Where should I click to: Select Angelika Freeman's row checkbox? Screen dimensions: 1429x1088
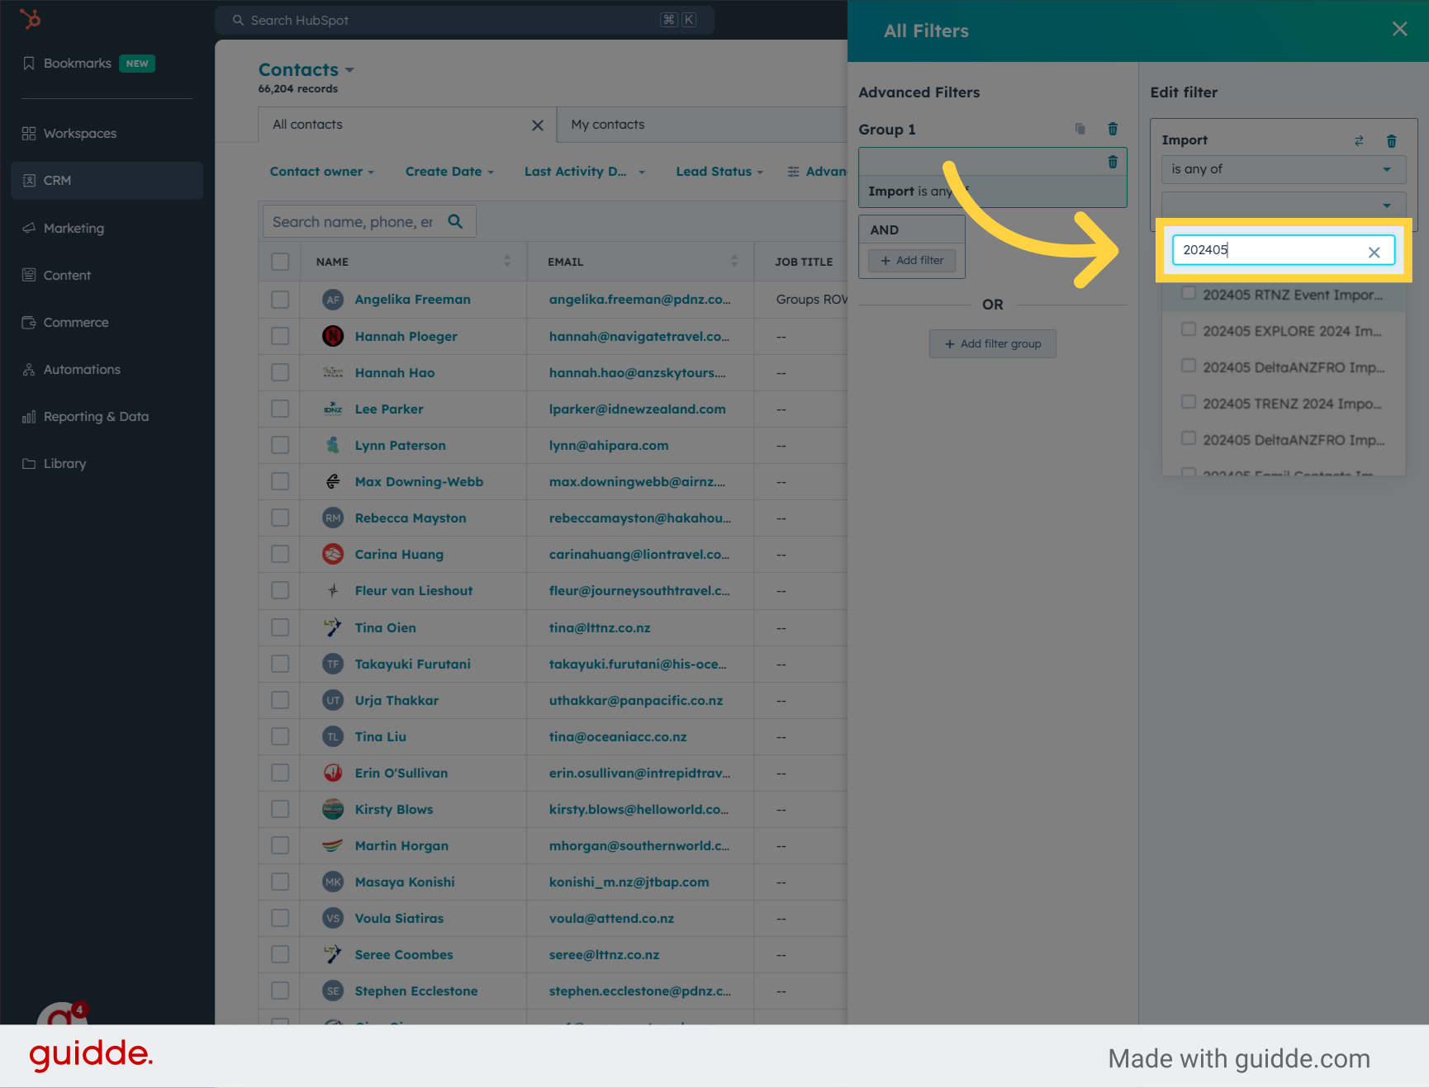tap(279, 300)
